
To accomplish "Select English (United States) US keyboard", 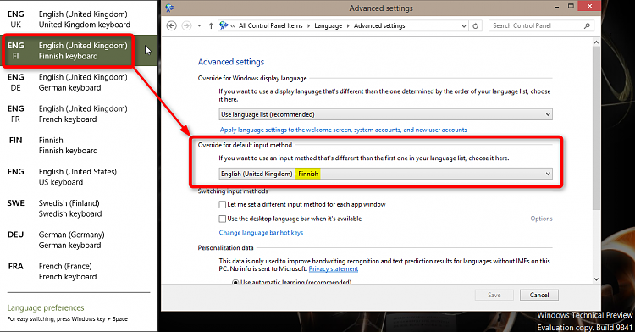I will (79, 177).
